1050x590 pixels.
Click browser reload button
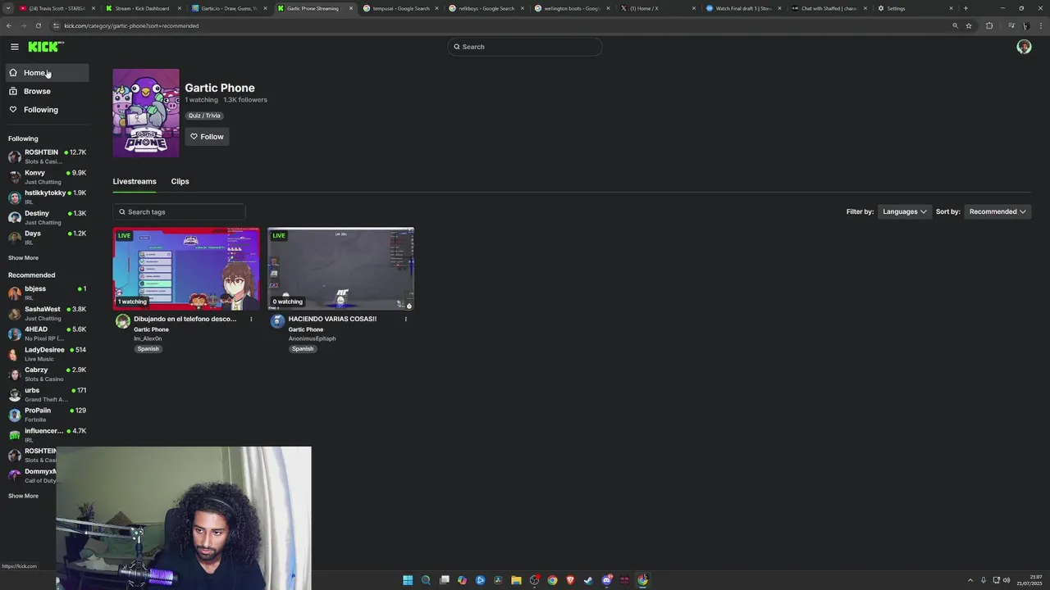click(x=38, y=25)
